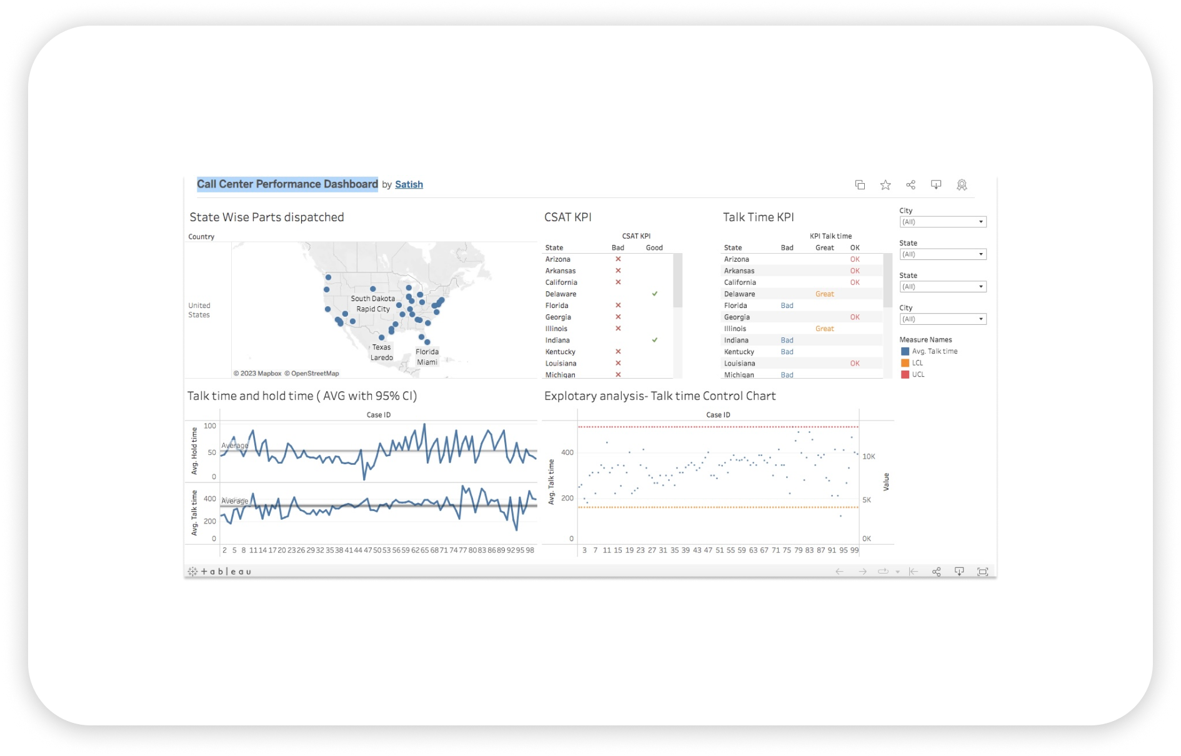The width and height of the screenshot is (1181, 756).
Task: Open the Satish author profile link
Action: [409, 184]
